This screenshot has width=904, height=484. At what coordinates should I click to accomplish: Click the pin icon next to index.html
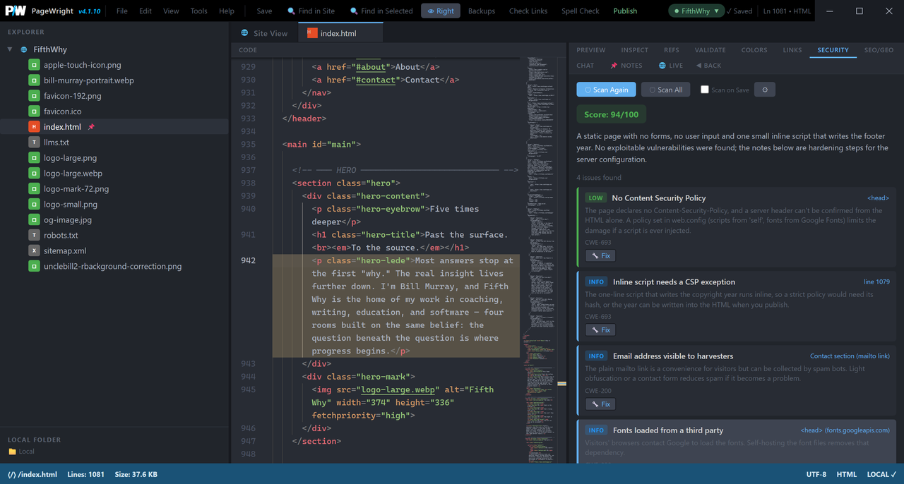[91, 127]
